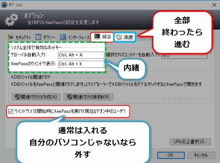
Task: Click the キャンセル button
Action: click(201, 155)
